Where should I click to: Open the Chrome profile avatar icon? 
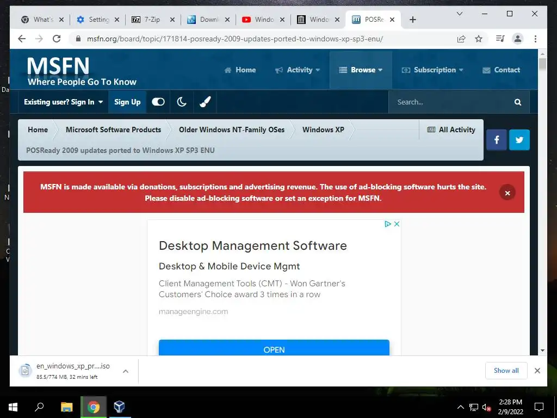tap(518, 39)
